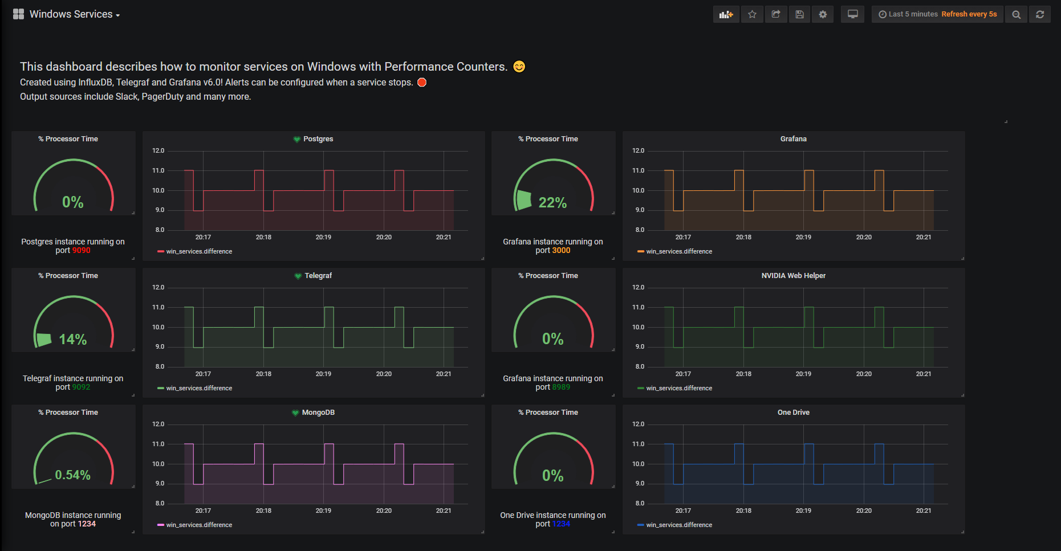Click the green heart alert icon on MongoDB
The height and width of the screenshot is (551, 1061).
coord(295,413)
